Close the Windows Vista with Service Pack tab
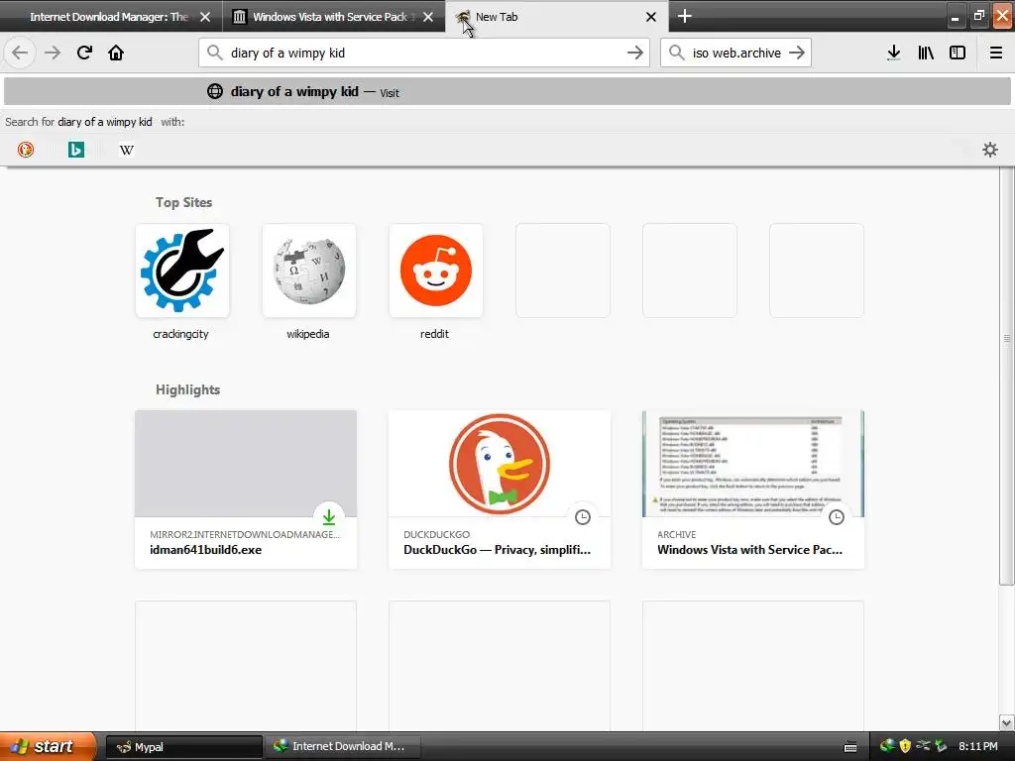The image size is (1015, 761). pyautogui.click(x=428, y=17)
